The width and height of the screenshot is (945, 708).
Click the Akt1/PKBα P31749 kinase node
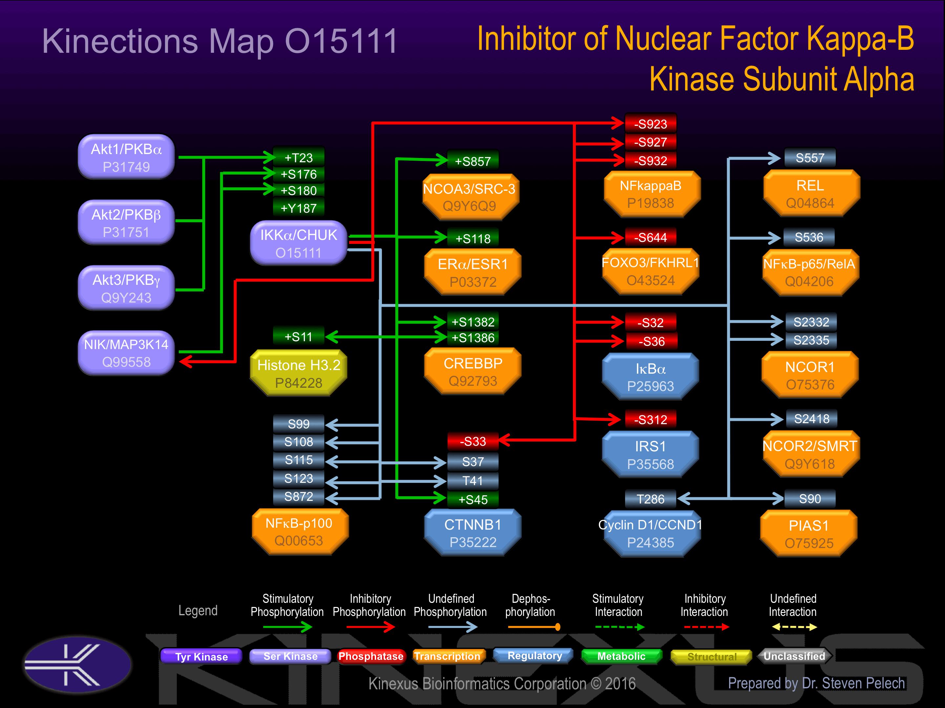coord(126,157)
